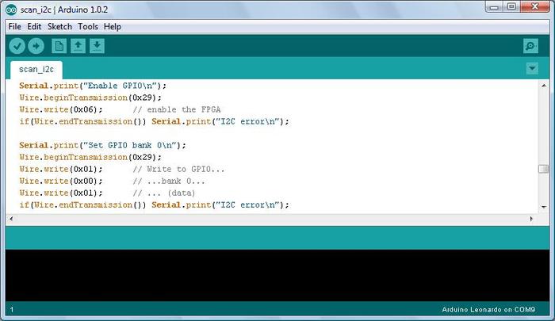Click the comment "// ... (data)"
The image size is (555, 321).
coord(164,193)
